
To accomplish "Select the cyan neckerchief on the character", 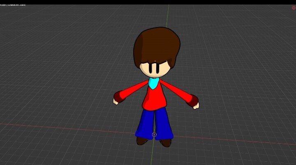I will pyautogui.click(x=154, y=83).
